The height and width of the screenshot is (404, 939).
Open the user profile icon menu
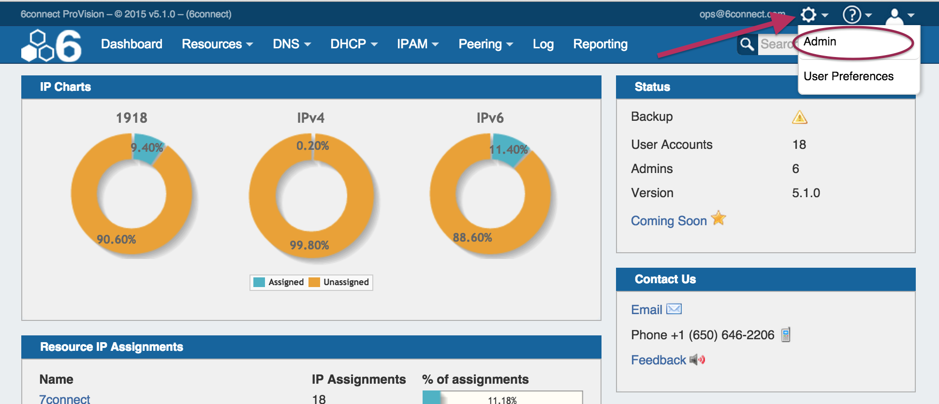coord(899,15)
